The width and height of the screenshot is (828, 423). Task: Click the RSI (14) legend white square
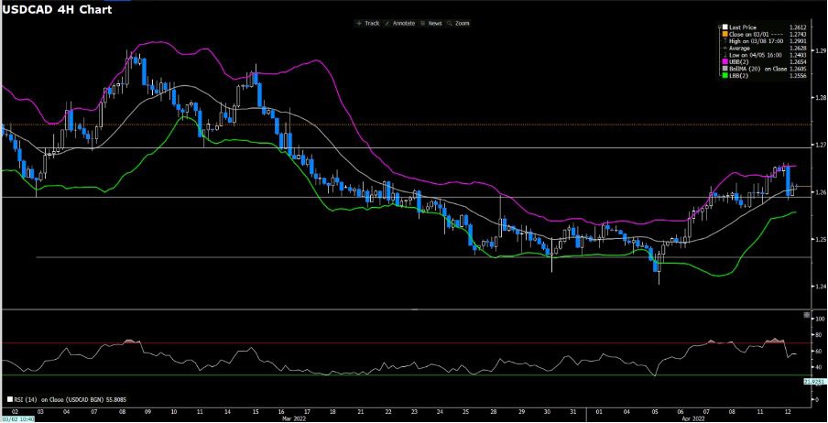(x=10, y=400)
